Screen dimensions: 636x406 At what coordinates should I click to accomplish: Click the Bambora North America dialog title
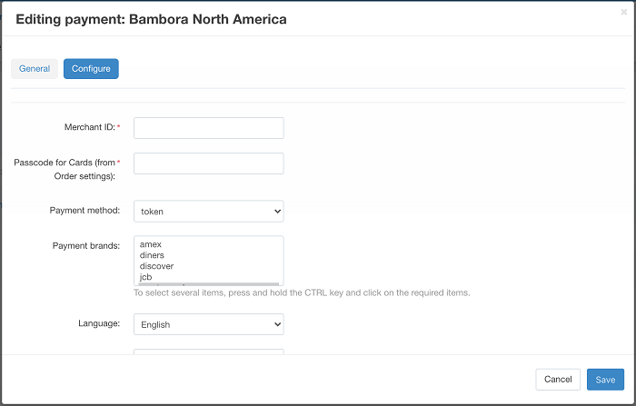[152, 19]
